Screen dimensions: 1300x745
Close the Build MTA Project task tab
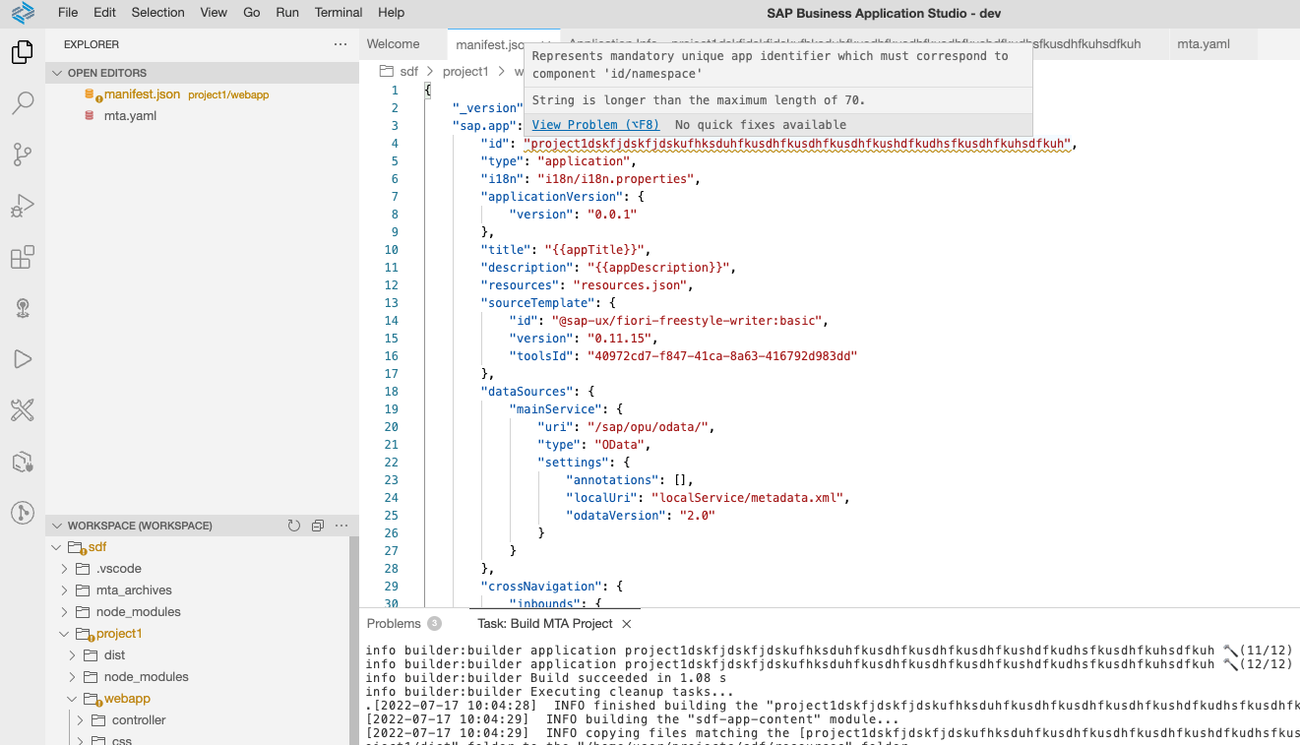coord(627,624)
